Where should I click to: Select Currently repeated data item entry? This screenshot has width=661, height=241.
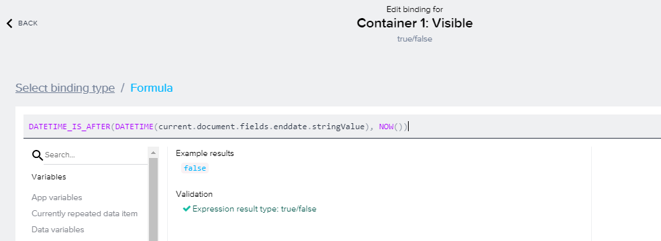85,214
